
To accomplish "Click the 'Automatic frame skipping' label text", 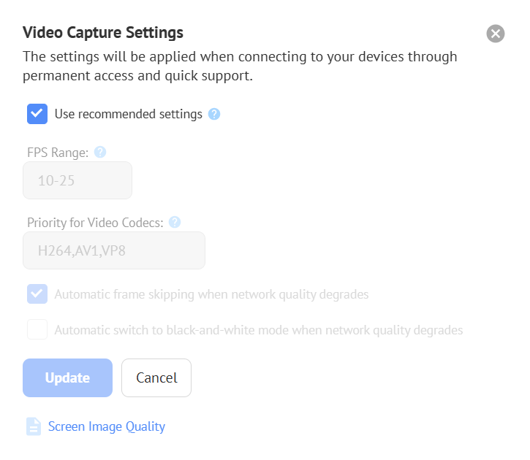I will [x=211, y=295].
